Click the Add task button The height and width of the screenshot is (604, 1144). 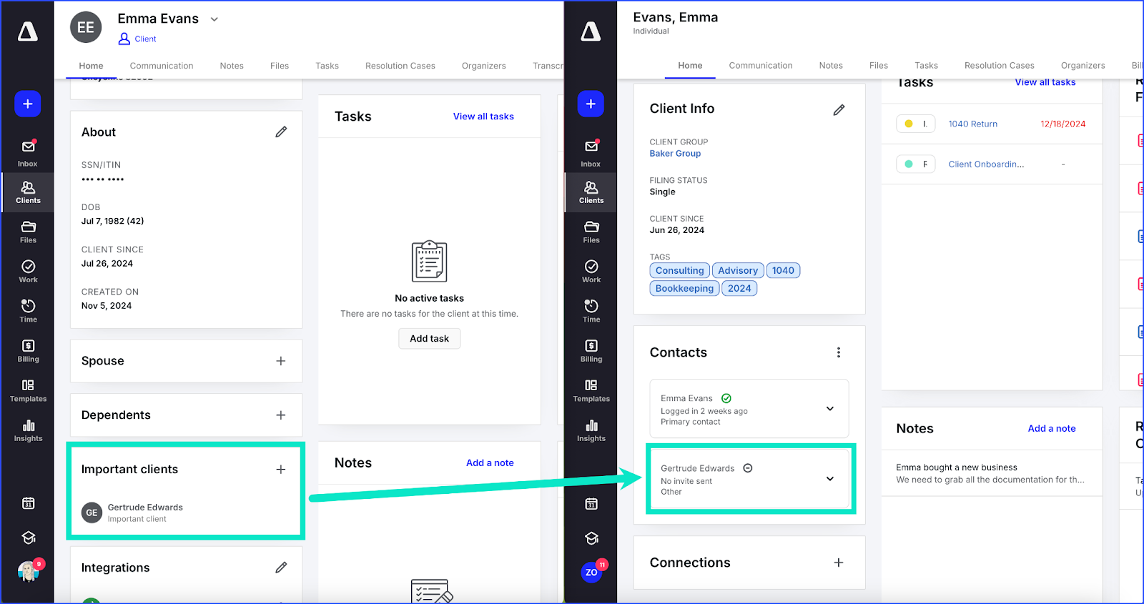coord(429,339)
